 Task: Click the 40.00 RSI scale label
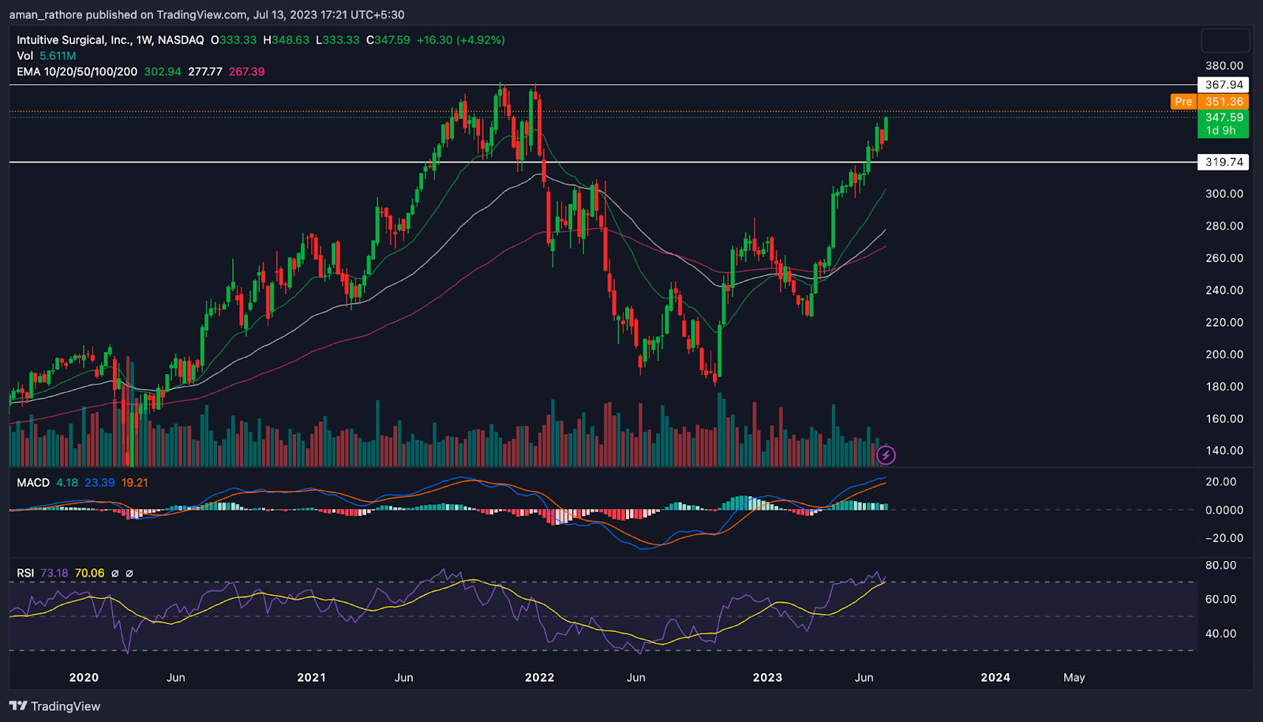pos(1220,633)
